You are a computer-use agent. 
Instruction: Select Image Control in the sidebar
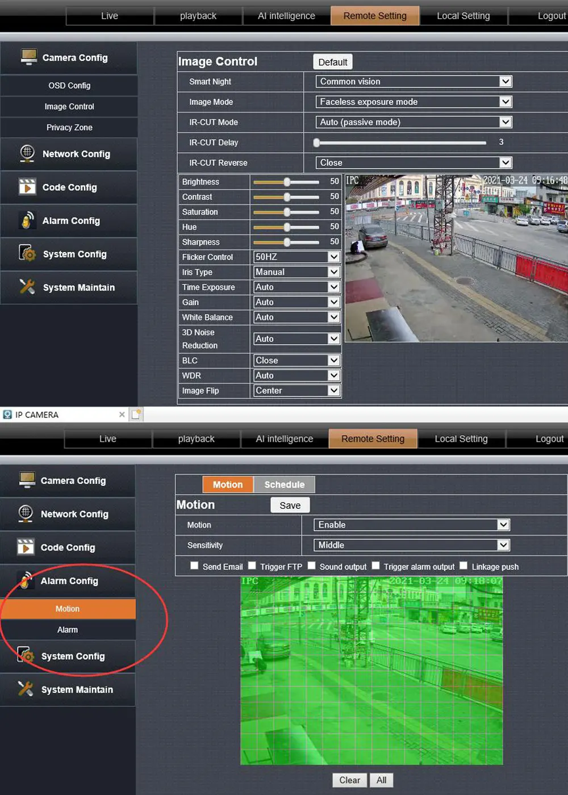pos(69,106)
